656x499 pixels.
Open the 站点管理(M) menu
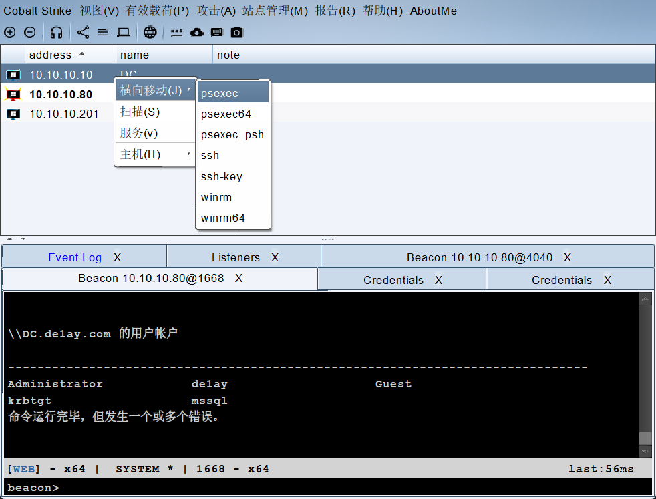click(x=275, y=11)
